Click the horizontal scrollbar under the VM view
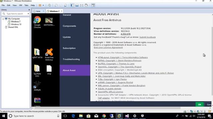The width and height of the screenshot is (213, 119). [x=107, y=108]
